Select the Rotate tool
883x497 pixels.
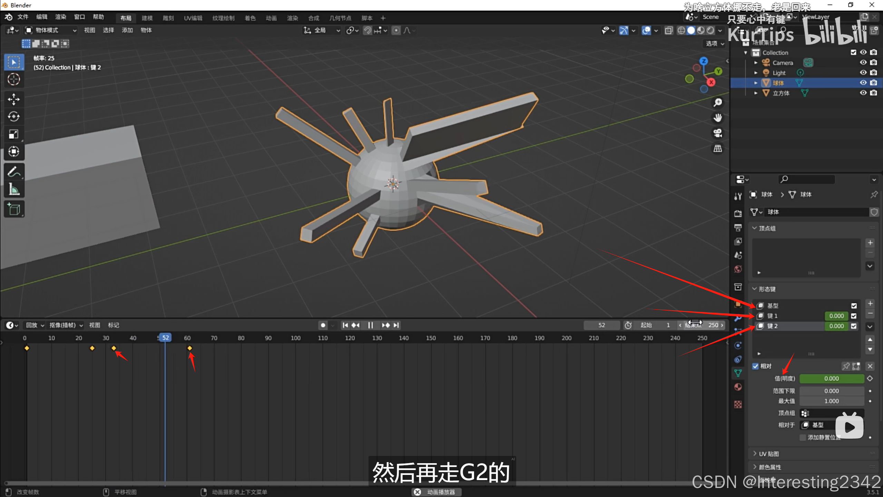coord(14,117)
